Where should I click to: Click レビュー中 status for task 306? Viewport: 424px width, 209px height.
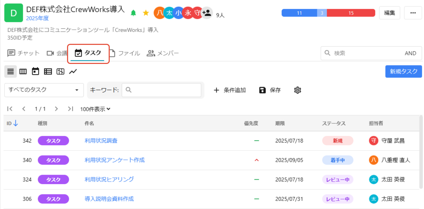tap(338, 199)
